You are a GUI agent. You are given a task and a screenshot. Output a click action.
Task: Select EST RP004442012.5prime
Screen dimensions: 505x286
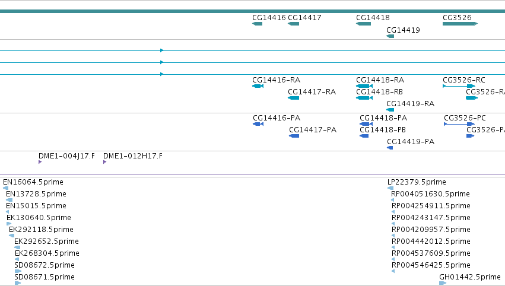point(393,247)
